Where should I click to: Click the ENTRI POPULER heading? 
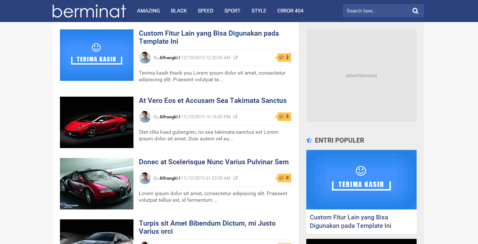click(339, 140)
